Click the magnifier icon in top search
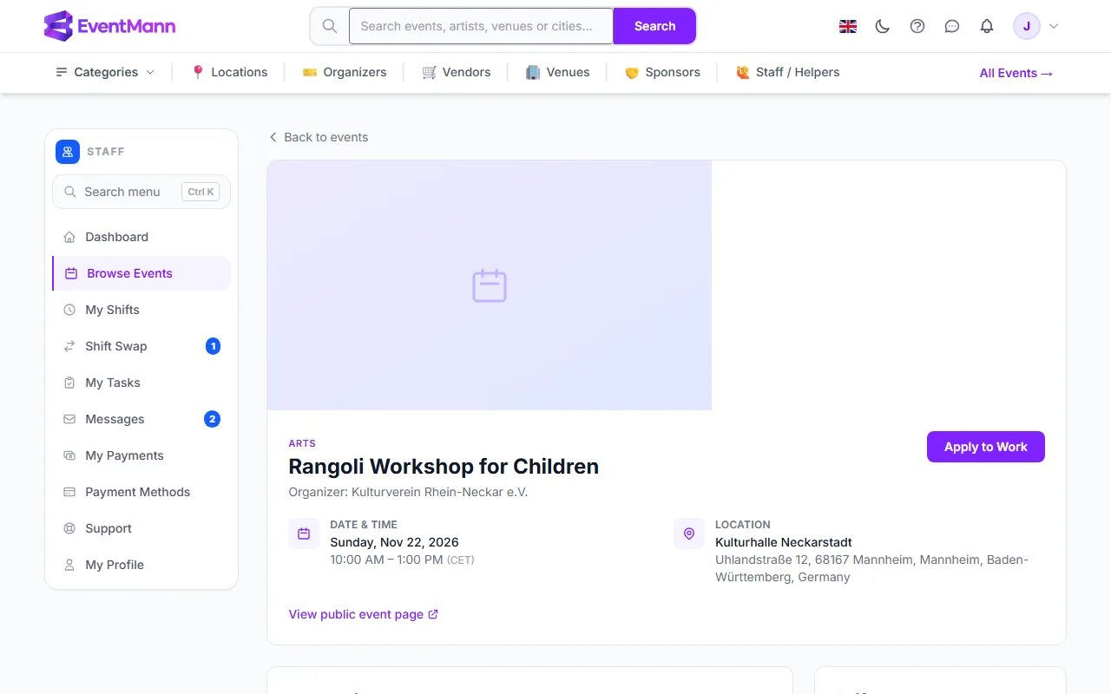1111x694 pixels. point(330,26)
